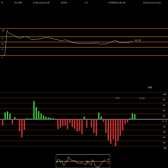Select the 'VIVIMEDLAB_BZ' ticker symbol text
Screen dimensions: 168x168
click(x=117, y=3)
